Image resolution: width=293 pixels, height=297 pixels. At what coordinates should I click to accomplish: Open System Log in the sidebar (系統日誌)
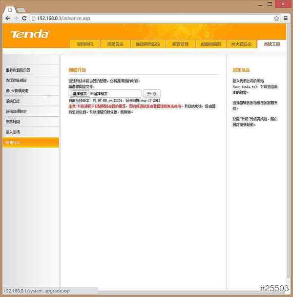[31, 101]
